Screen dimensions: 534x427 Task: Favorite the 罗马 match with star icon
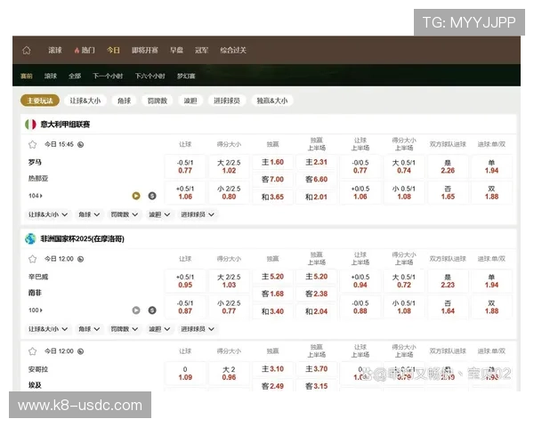[32, 145]
